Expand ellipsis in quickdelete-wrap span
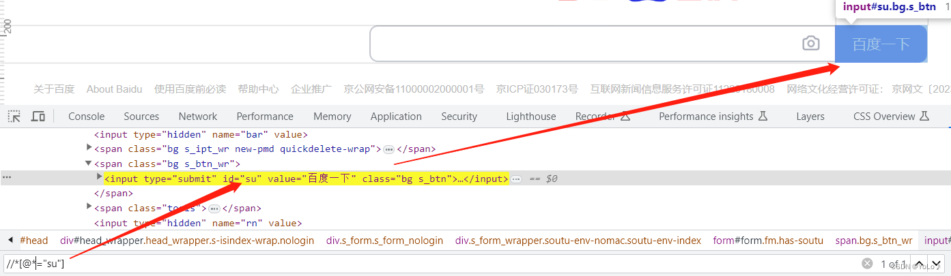This screenshot has height=276, width=951. [388, 149]
